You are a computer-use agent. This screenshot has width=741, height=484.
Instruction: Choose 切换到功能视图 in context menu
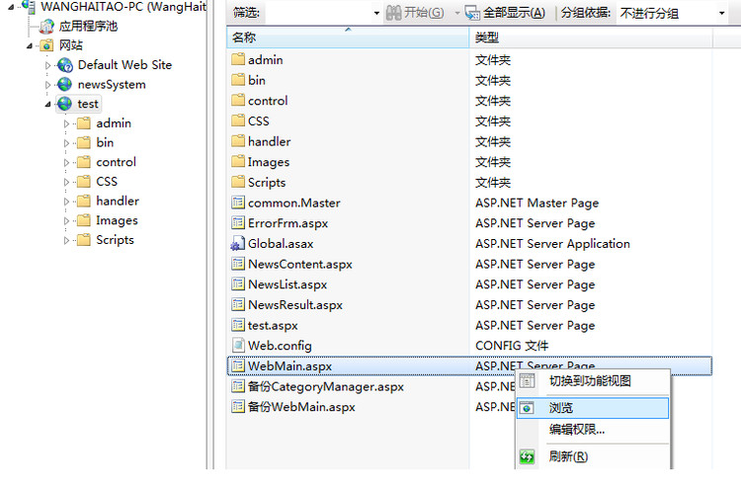click(x=590, y=381)
